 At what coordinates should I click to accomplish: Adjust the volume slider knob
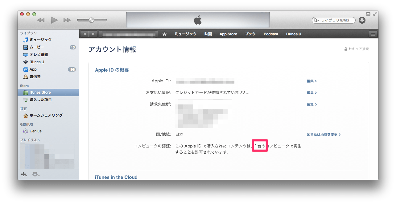(x=91, y=20)
